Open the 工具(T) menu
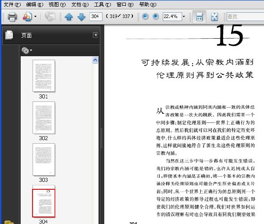The width and height of the screenshot is (264, 224). coord(103,4)
